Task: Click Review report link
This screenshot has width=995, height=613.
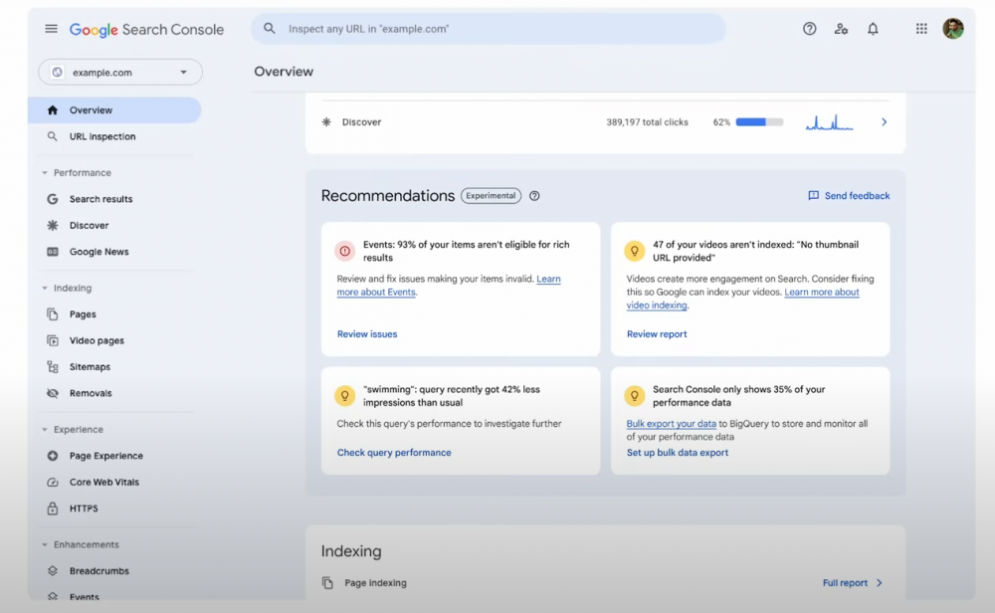Action: coord(657,333)
